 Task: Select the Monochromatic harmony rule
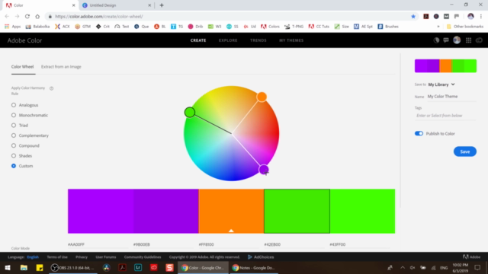(30, 115)
